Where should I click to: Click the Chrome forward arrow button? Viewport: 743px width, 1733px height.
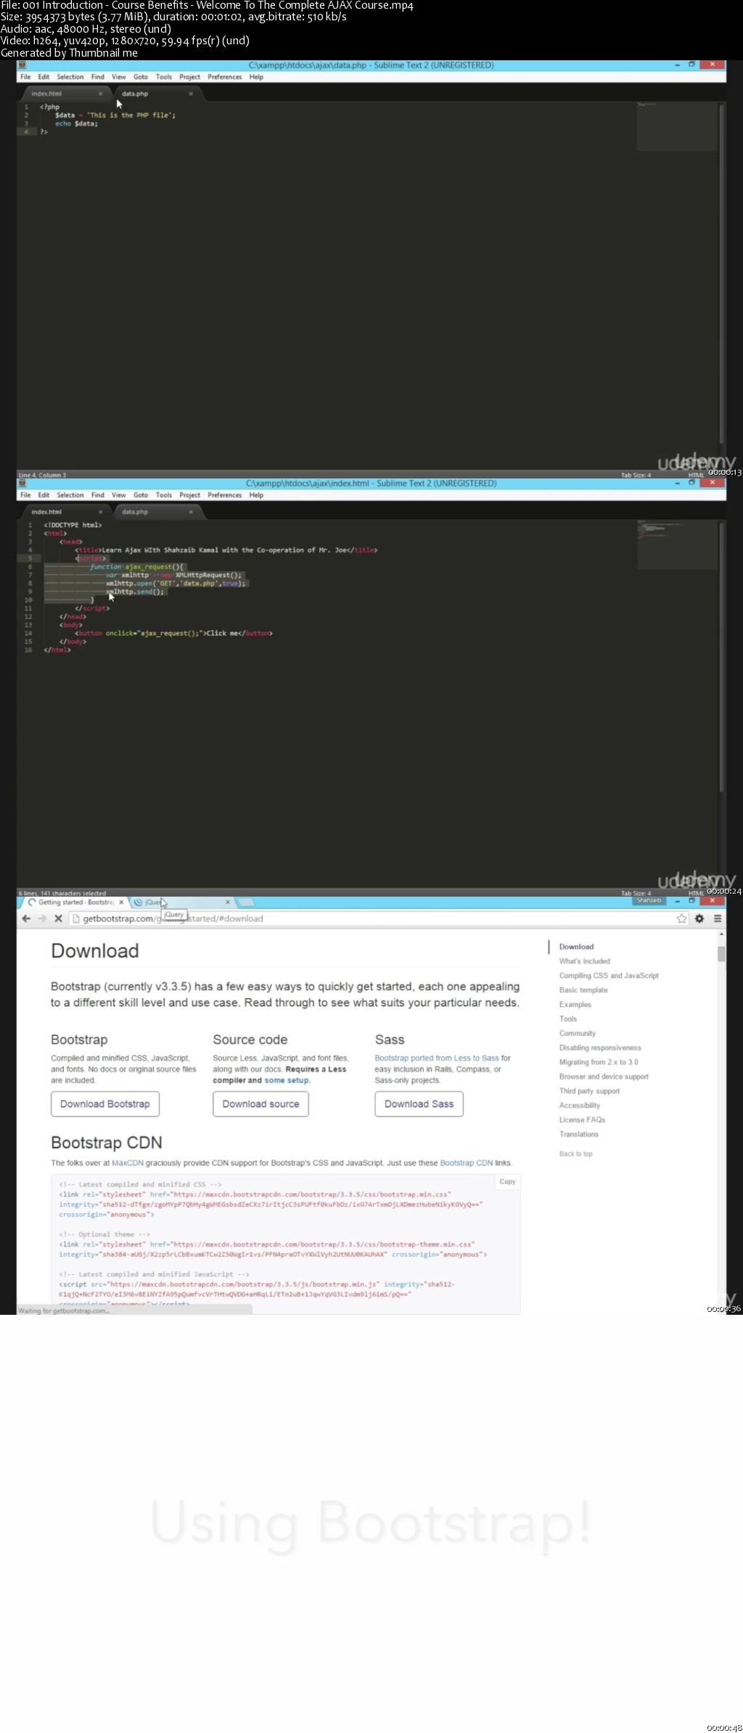pos(42,918)
